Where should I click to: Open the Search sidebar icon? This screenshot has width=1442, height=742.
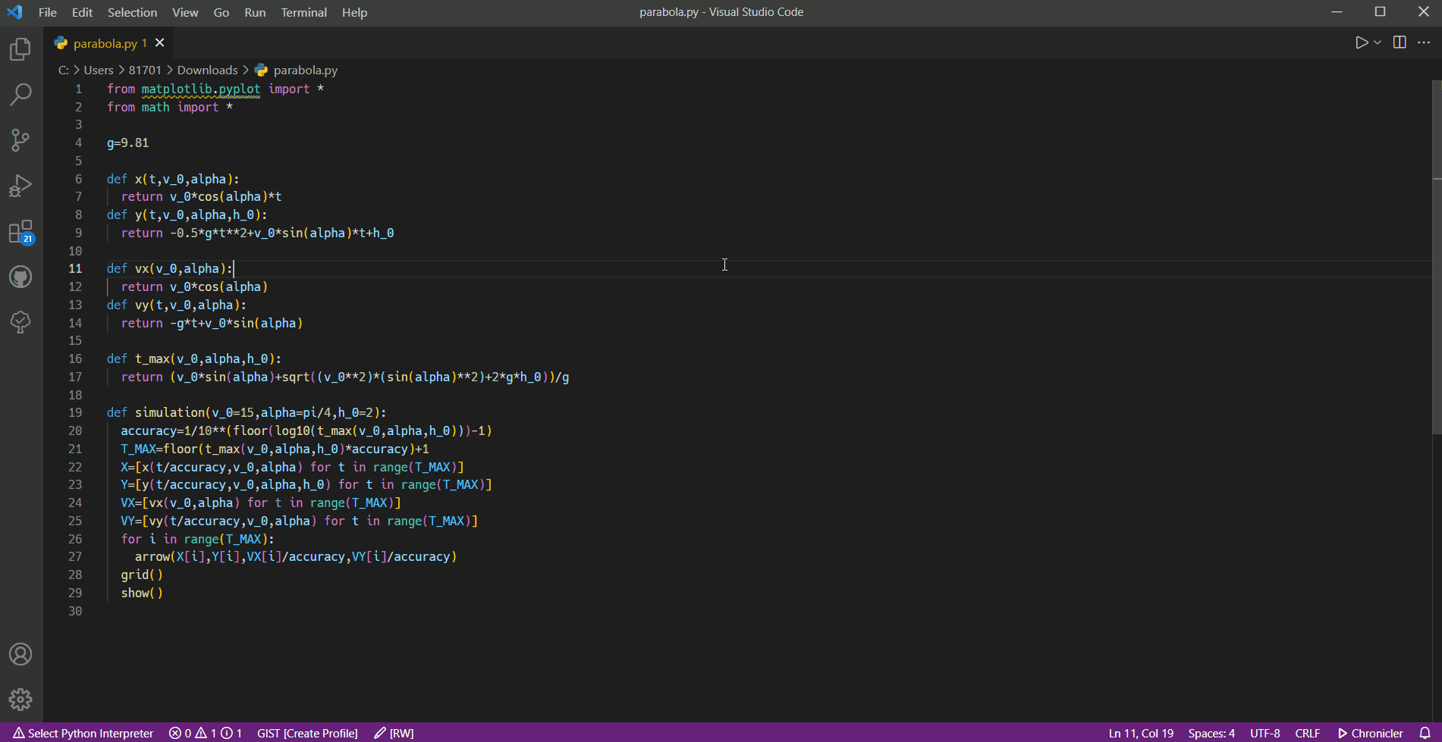(x=20, y=94)
